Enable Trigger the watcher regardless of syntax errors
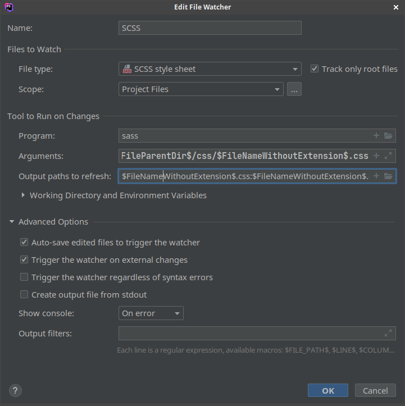 tap(24, 277)
